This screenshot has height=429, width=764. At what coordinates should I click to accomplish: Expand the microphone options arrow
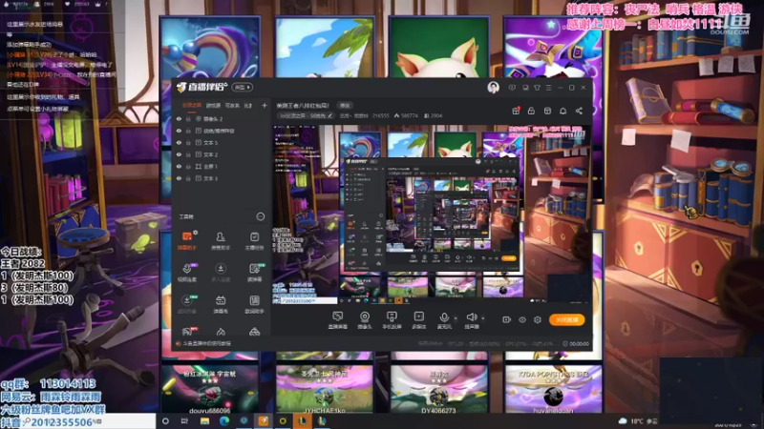pos(456,318)
